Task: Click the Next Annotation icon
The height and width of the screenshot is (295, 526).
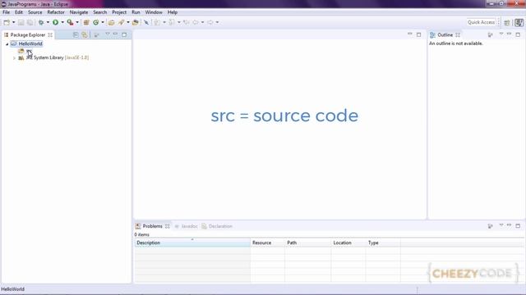Action: [157, 22]
